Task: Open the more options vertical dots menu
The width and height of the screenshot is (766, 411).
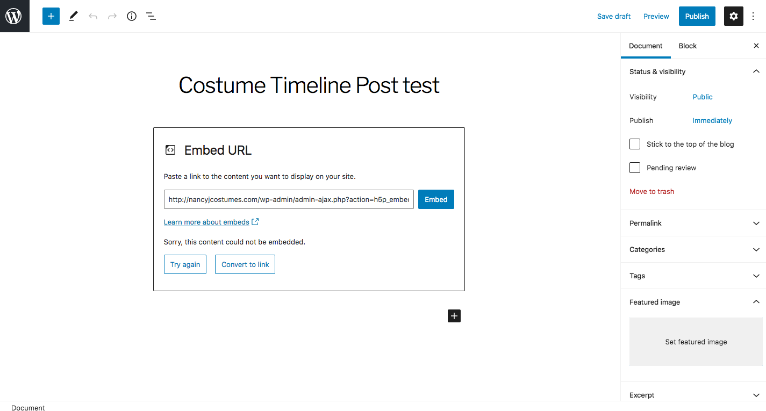Action: click(x=753, y=16)
